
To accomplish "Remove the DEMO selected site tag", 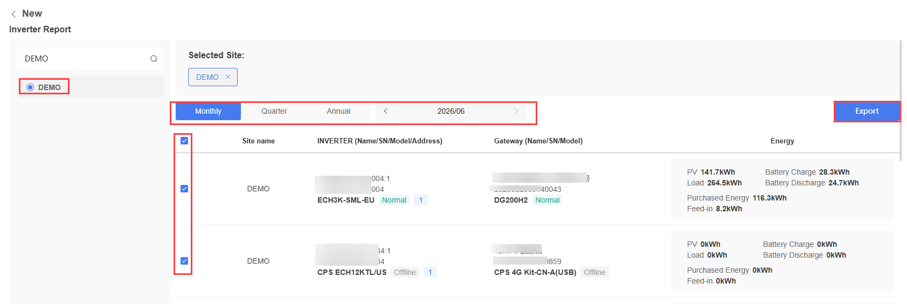I will tap(228, 77).
